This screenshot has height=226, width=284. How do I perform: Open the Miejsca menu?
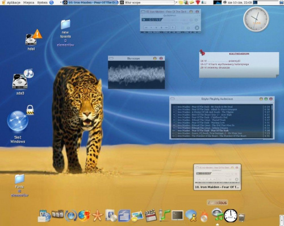pos(29,2)
